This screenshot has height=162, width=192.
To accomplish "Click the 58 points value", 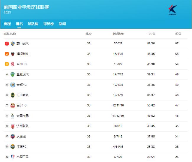I will click(177, 54).
